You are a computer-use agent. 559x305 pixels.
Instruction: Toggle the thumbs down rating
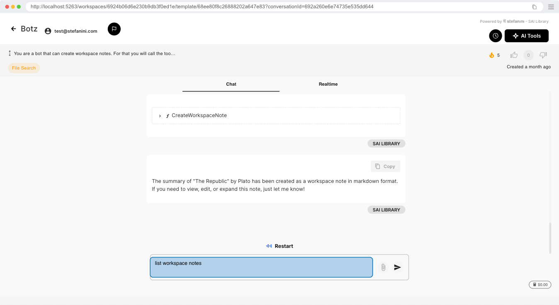[543, 55]
